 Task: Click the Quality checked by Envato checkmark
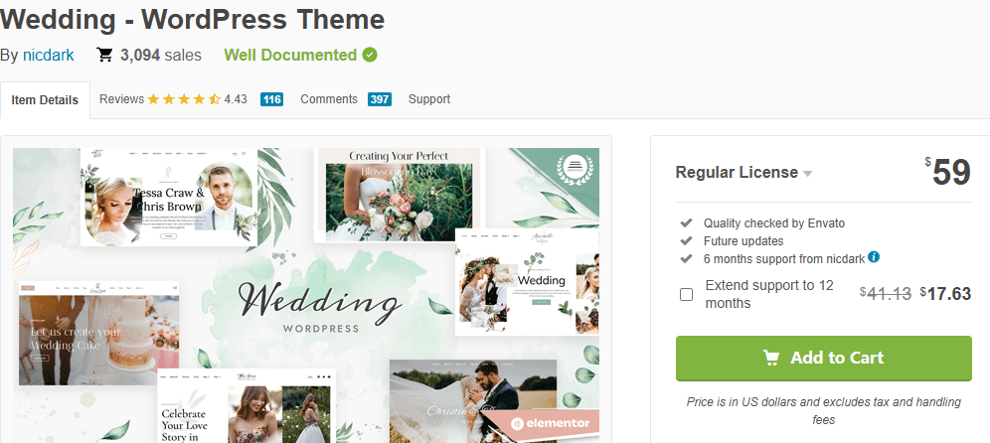point(686,222)
